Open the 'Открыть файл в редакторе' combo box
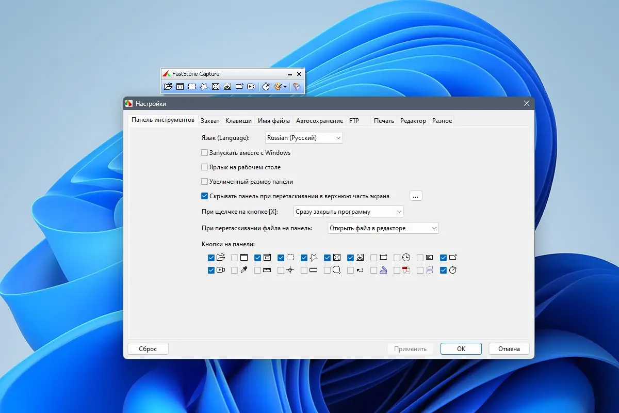The image size is (619, 413). 383,228
